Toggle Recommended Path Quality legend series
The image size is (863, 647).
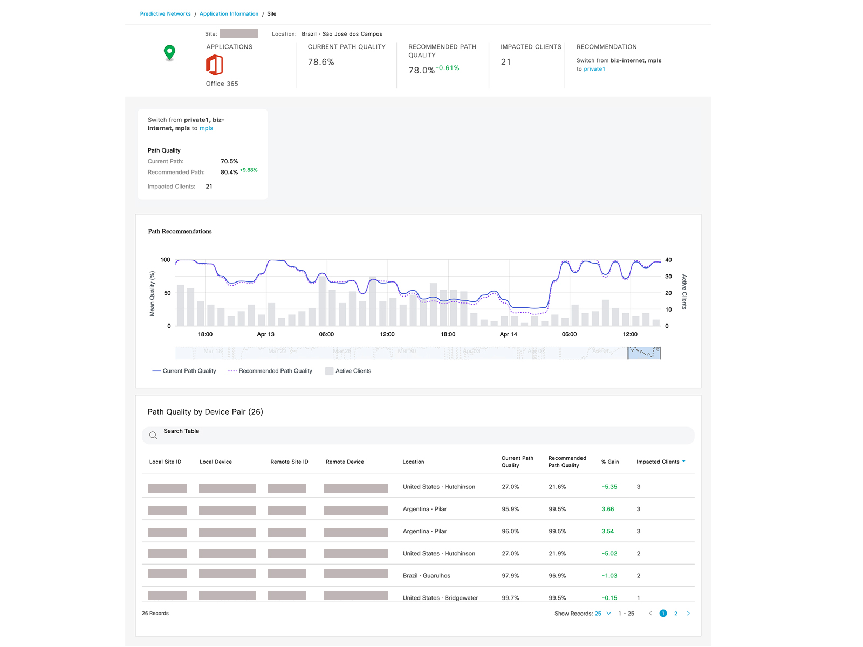(x=270, y=371)
